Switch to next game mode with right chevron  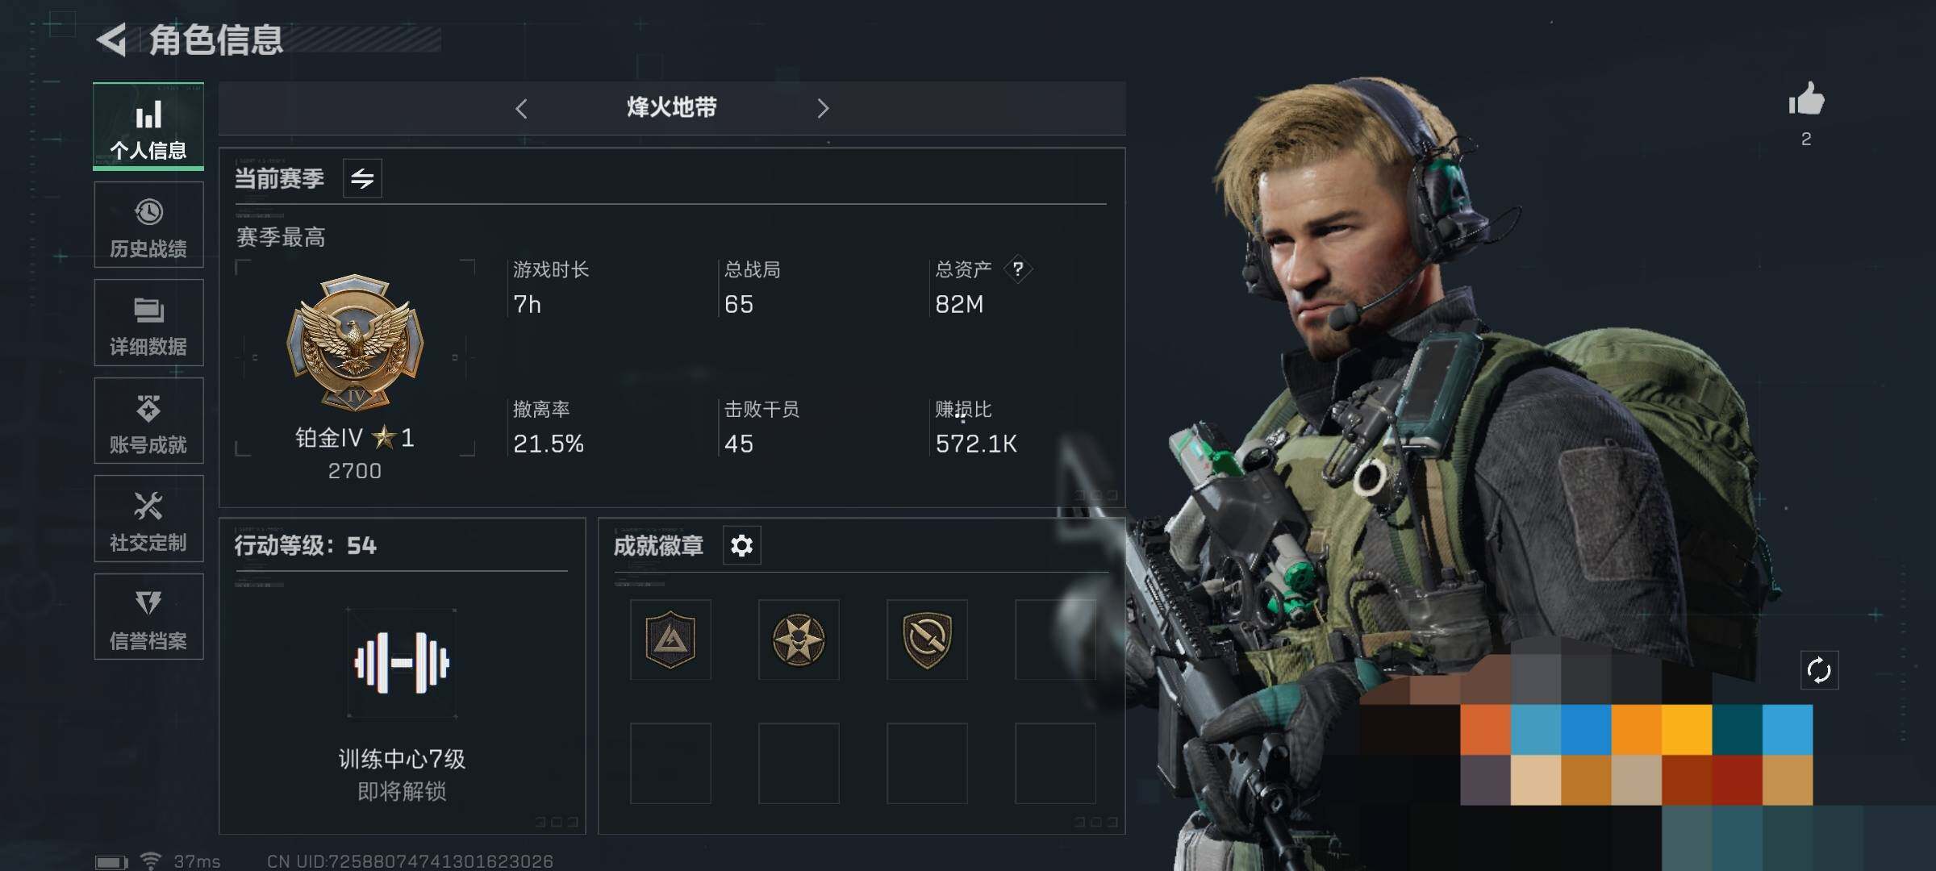coord(823,108)
